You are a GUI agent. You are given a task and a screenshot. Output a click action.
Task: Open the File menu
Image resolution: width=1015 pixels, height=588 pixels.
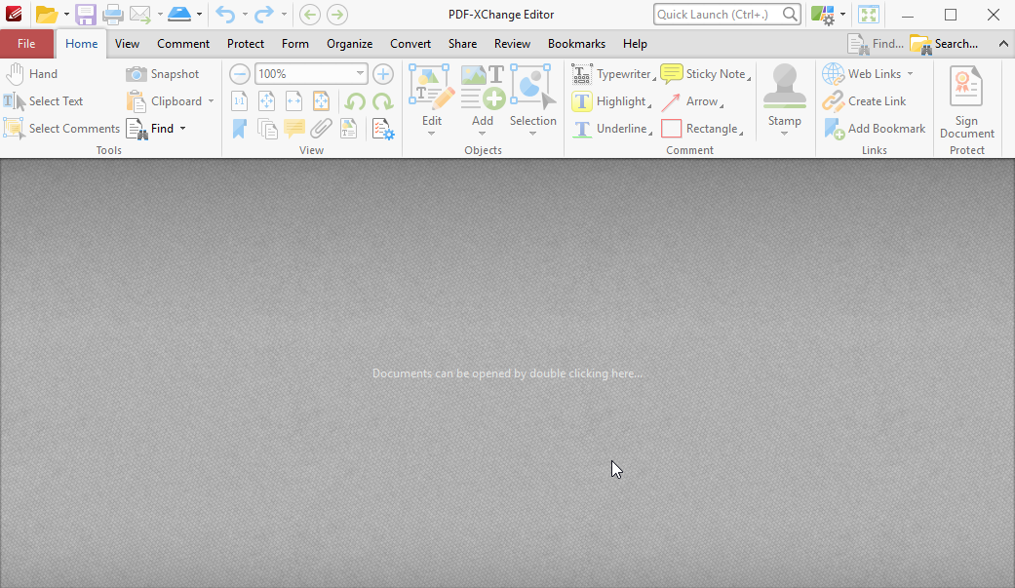26,43
